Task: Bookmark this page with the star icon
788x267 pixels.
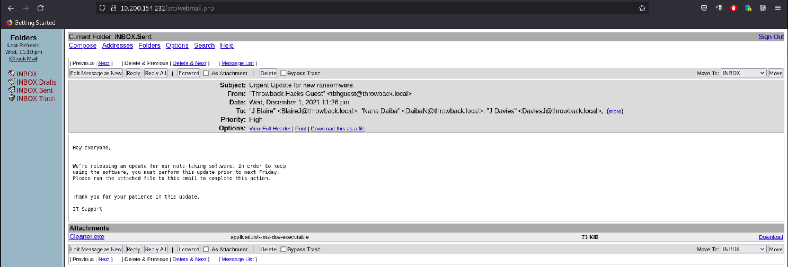Action: pos(642,8)
